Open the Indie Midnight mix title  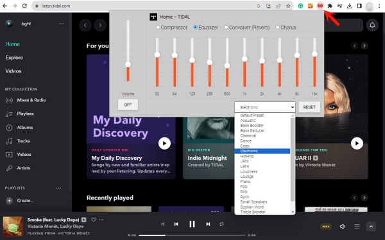(207, 158)
